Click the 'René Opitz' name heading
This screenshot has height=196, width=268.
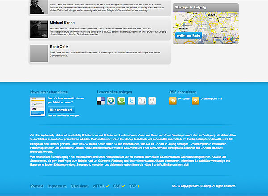(59, 47)
